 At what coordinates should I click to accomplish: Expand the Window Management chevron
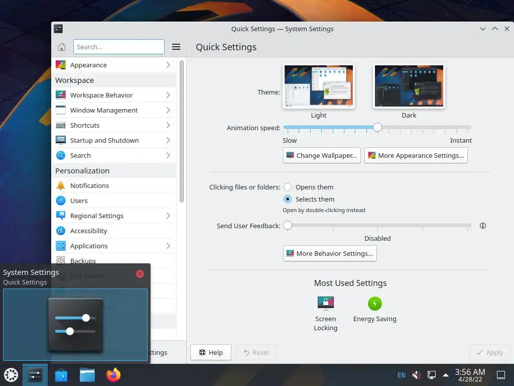click(168, 110)
